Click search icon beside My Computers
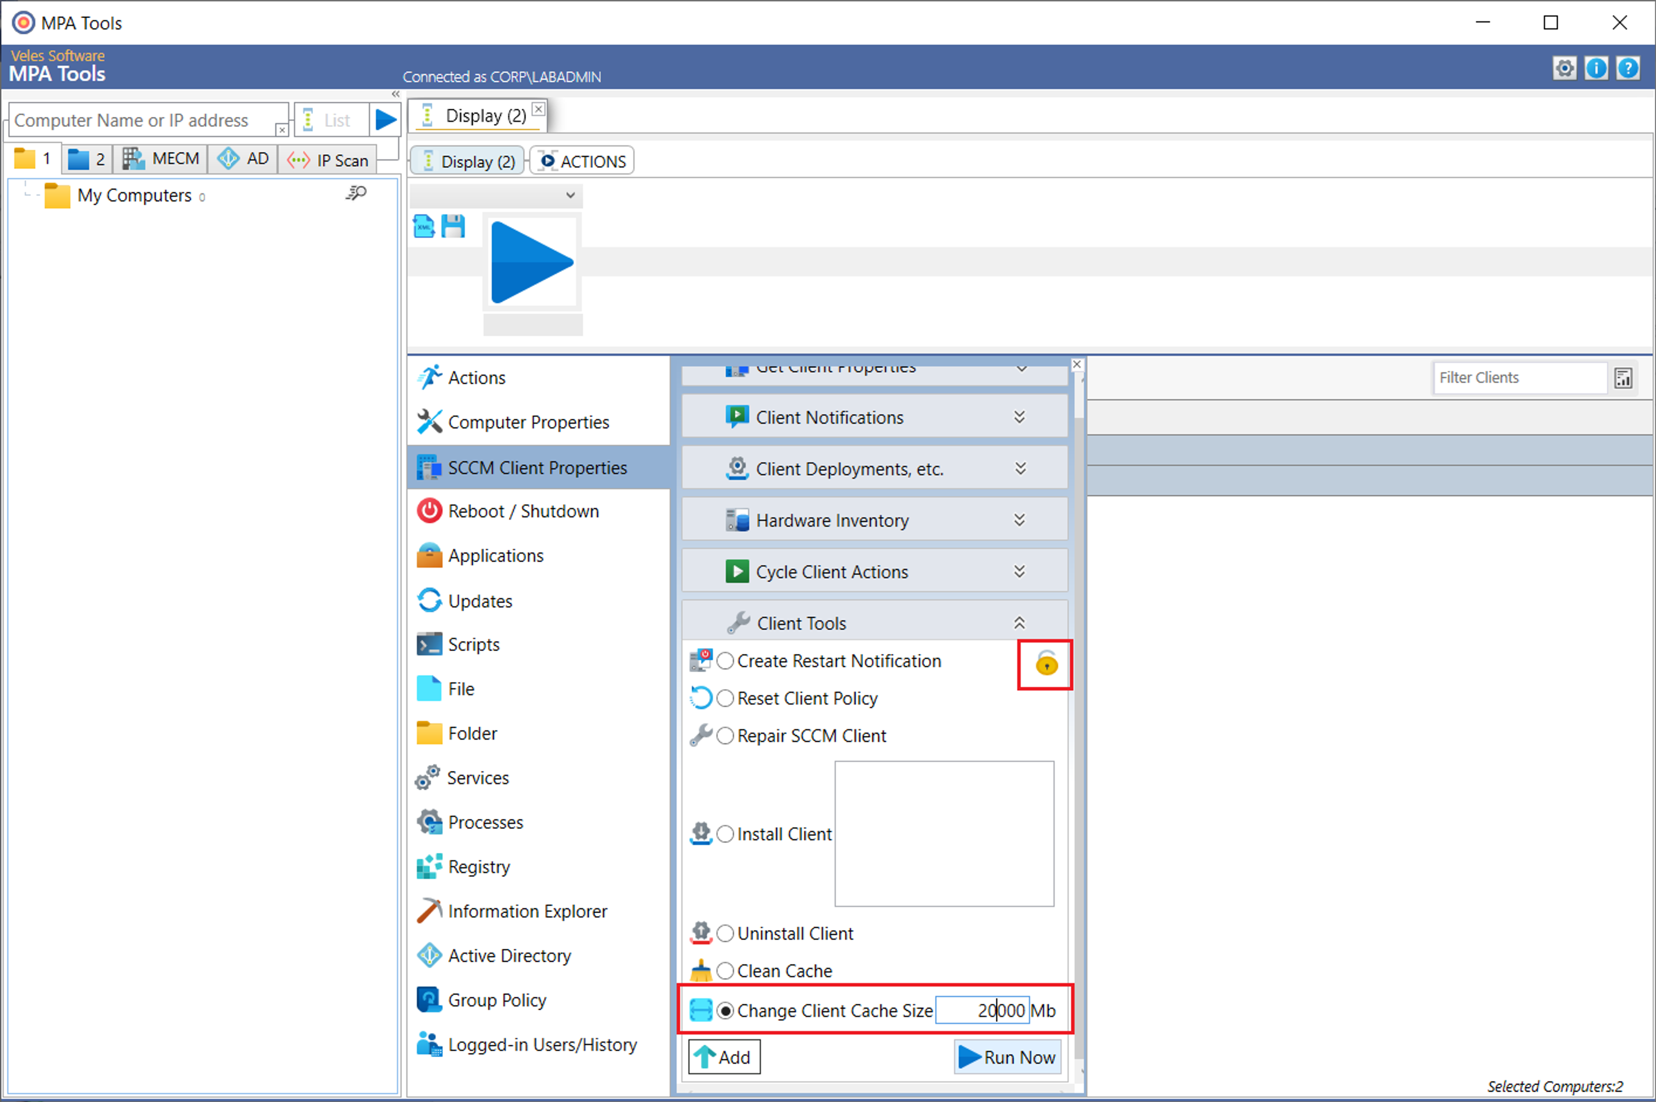Viewport: 1656px width, 1102px height. [356, 193]
